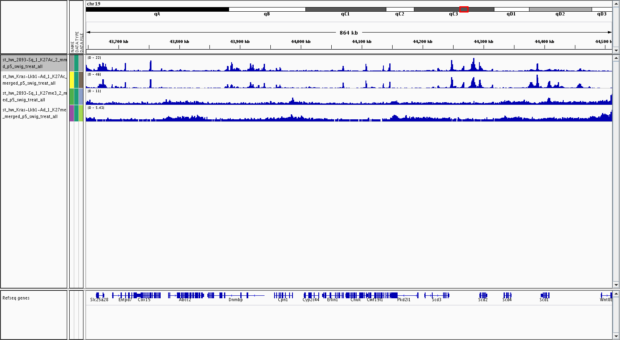The height and width of the screenshot is (340, 620).
Task: Click the Scd2 gene feature
Action: (483, 295)
